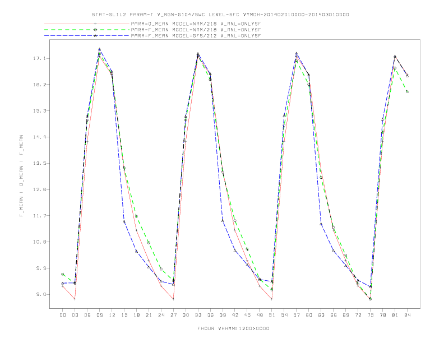Click x-axis tick label 39
The width and height of the screenshot is (444, 343).
(223, 315)
